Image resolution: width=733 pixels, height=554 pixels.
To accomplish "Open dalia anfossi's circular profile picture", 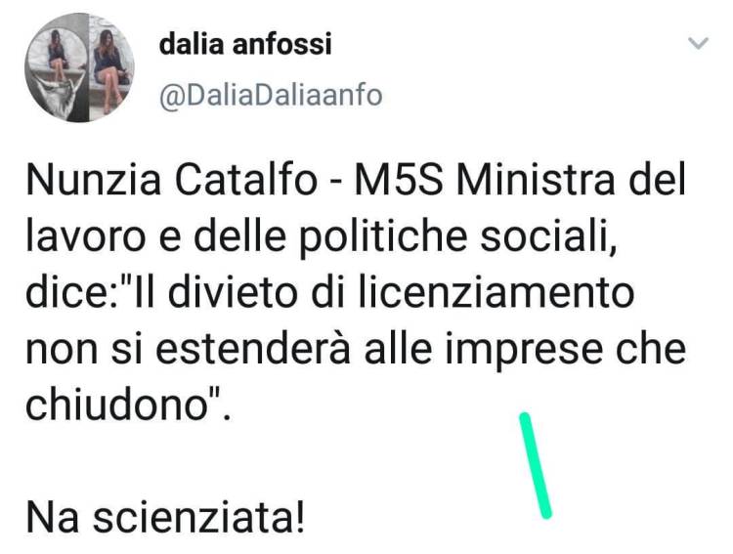I will (x=79, y=67).
